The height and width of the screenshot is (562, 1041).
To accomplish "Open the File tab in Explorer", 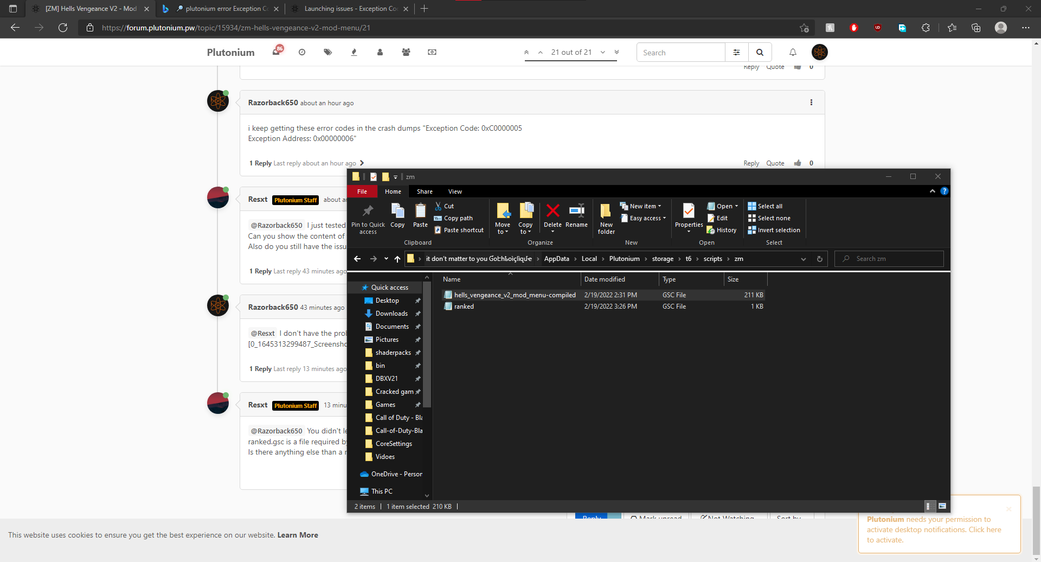I will 362,191.
